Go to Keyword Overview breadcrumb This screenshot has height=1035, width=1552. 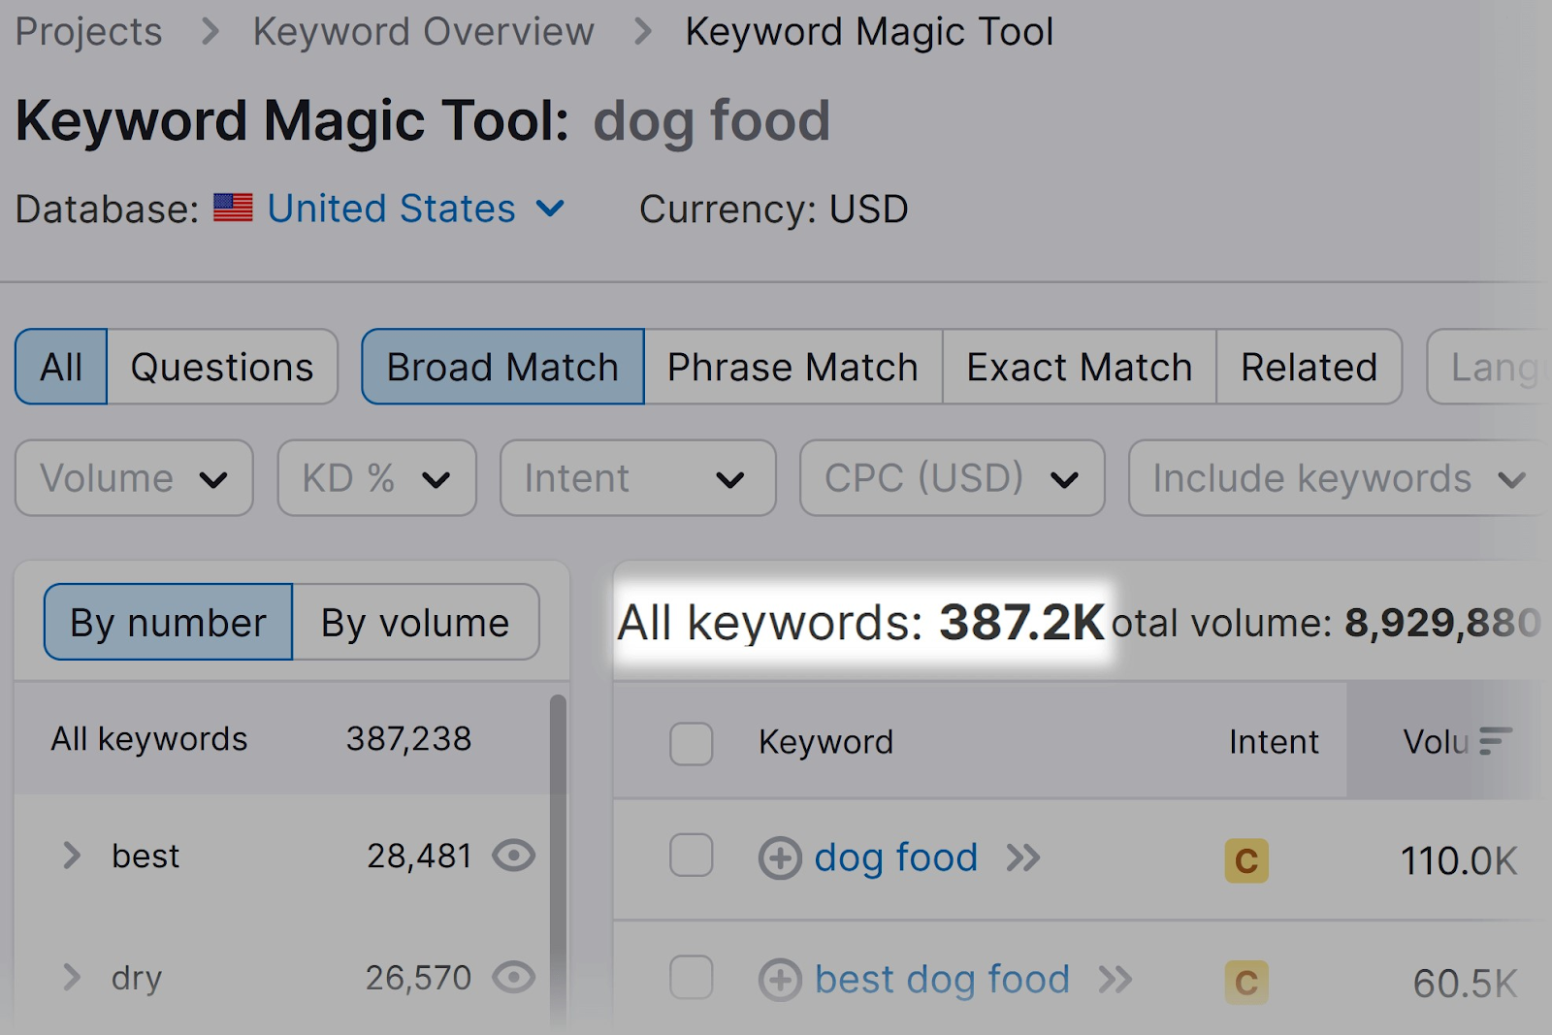tap(423, 32)
